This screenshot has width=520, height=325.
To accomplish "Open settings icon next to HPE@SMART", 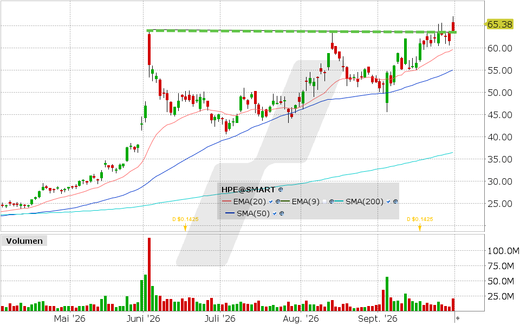I will click(281, 190).
